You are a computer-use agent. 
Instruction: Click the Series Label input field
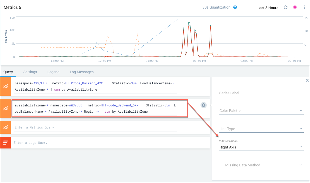pos(261,93)
